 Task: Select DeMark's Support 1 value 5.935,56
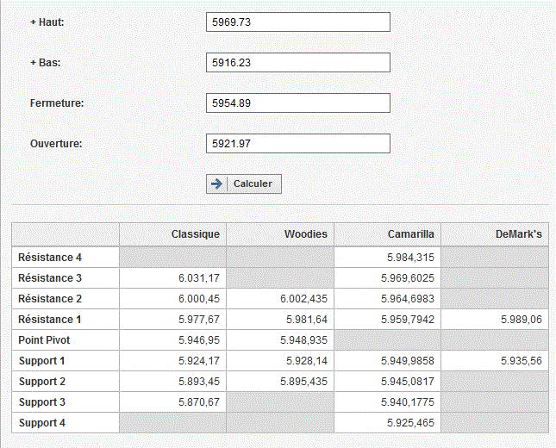[x=520, y=361]
